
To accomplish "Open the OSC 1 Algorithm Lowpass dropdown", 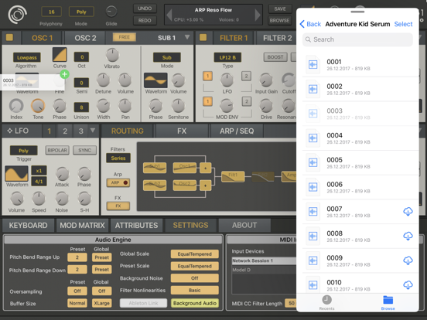I will pyautogui.click(x=26, y=57).
